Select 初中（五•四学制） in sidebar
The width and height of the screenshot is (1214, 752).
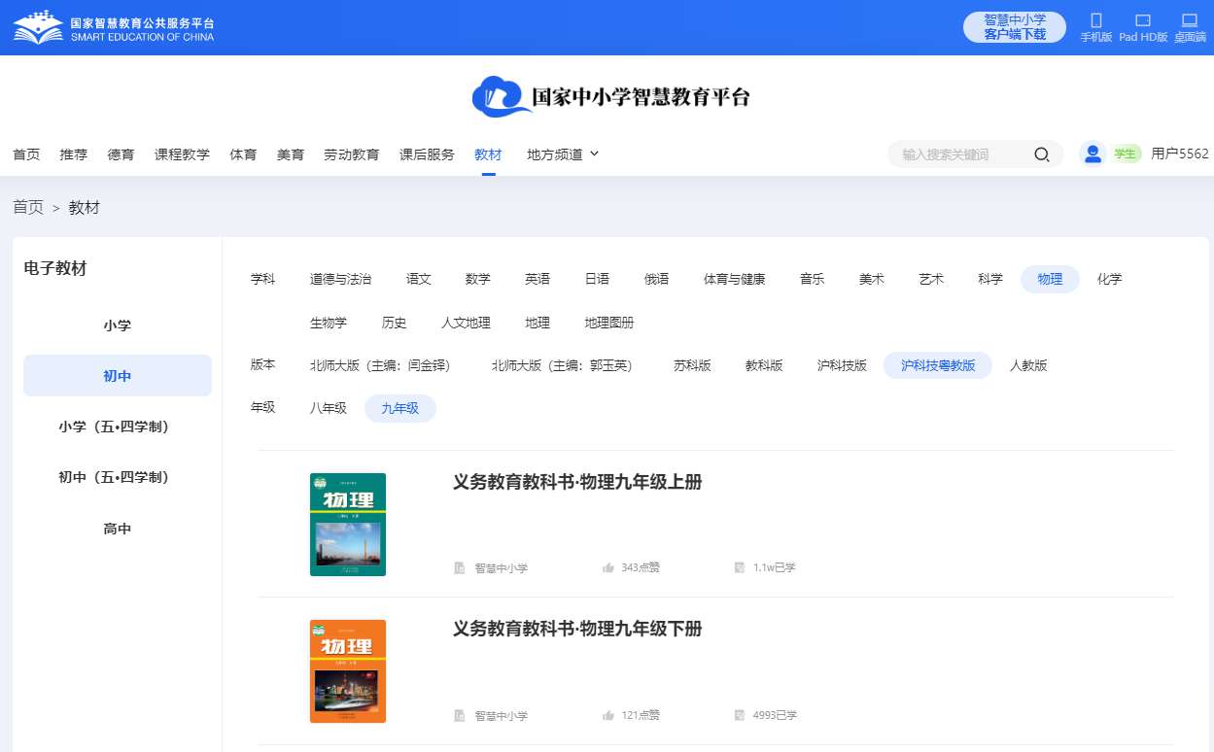tap(118, 477)
